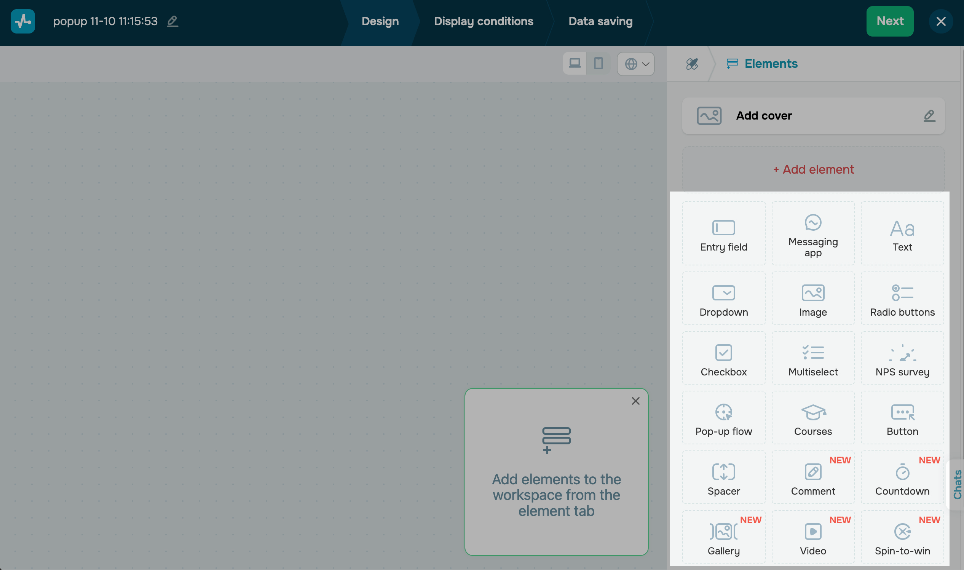Insert a Countdown timer element
The height and width of the screenshot is (570, 964).
902,477
